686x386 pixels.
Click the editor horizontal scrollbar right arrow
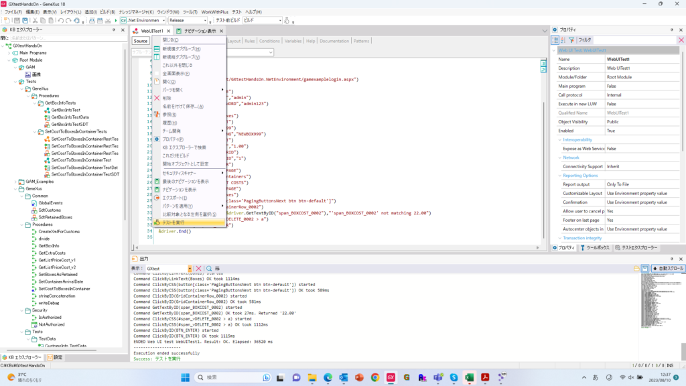click(538, 248)
